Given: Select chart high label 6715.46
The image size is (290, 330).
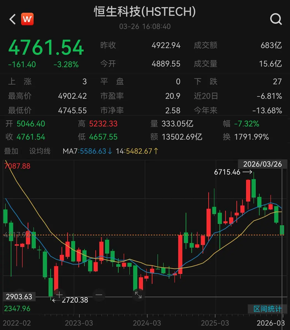Looking at the screenshot, I should pyautogui.click(x=227, y=172).
